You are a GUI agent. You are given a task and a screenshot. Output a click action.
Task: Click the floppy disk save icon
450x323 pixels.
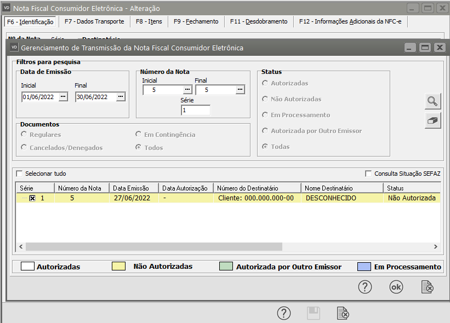[313, 313]
